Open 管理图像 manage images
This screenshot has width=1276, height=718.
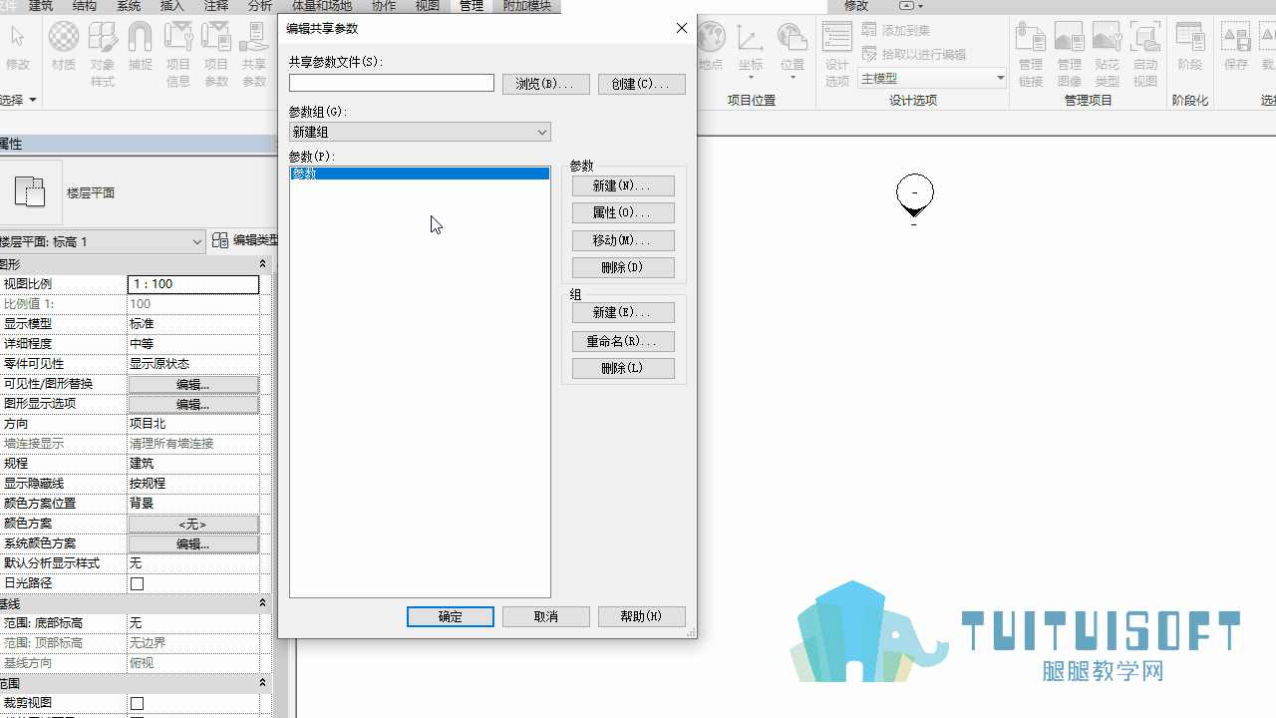pyautogui.click(x=1070, y=54)
